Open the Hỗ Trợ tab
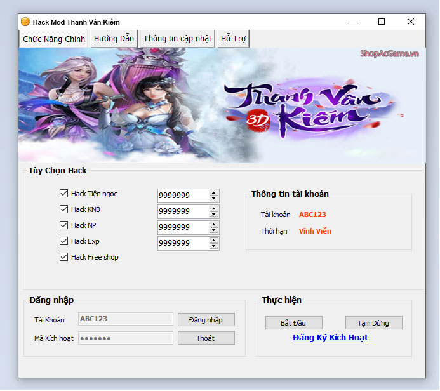 (x=233, y=39)
